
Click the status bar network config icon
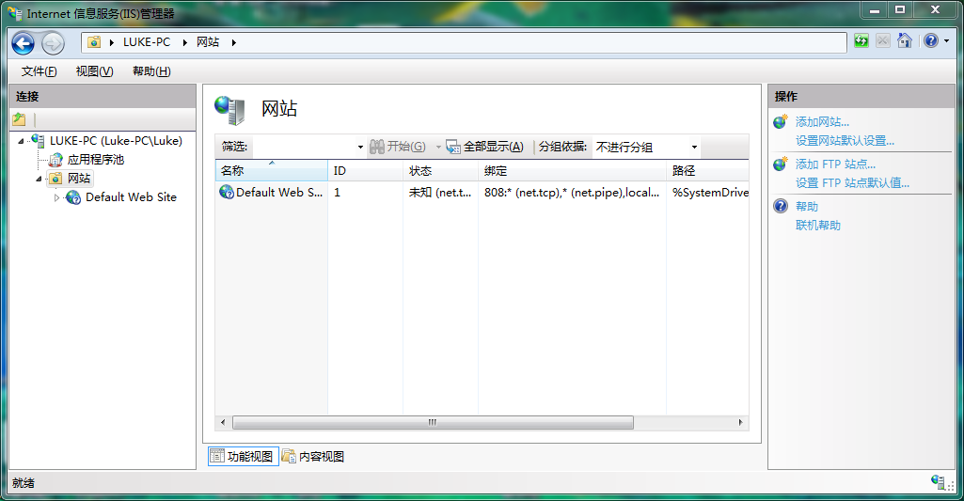click(x=939, y=482)
